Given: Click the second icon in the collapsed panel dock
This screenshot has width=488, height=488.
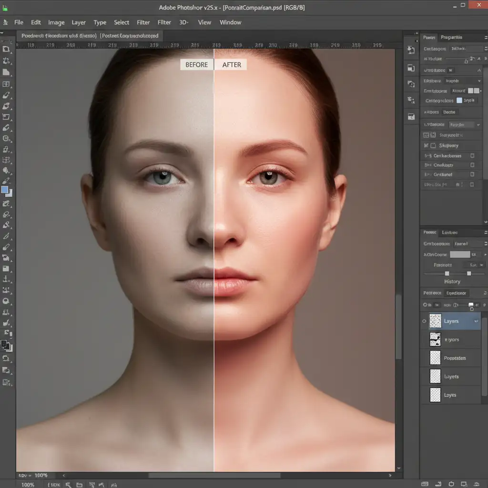Looking at the screenshot, I should point(411,68).
